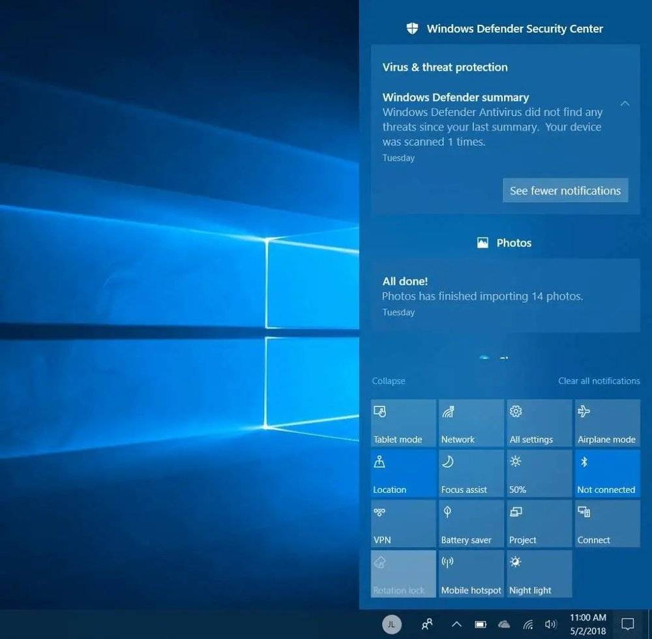Adjust brightness using the 50% tile
652x639 pixels.
click(x=539, y=473)
